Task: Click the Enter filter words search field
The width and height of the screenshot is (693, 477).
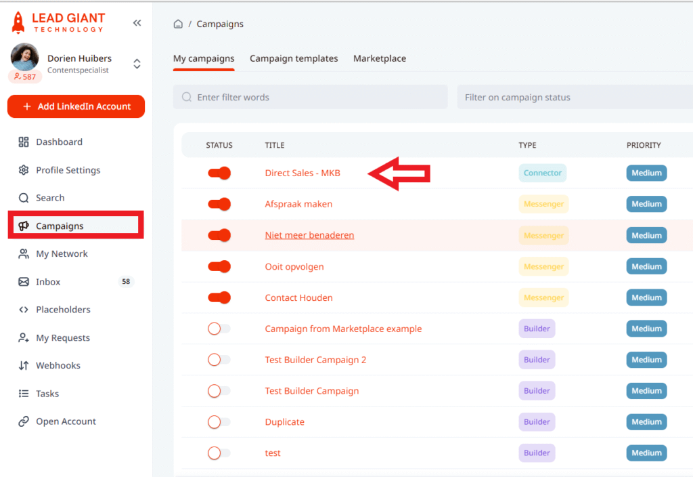Action: 310,98
